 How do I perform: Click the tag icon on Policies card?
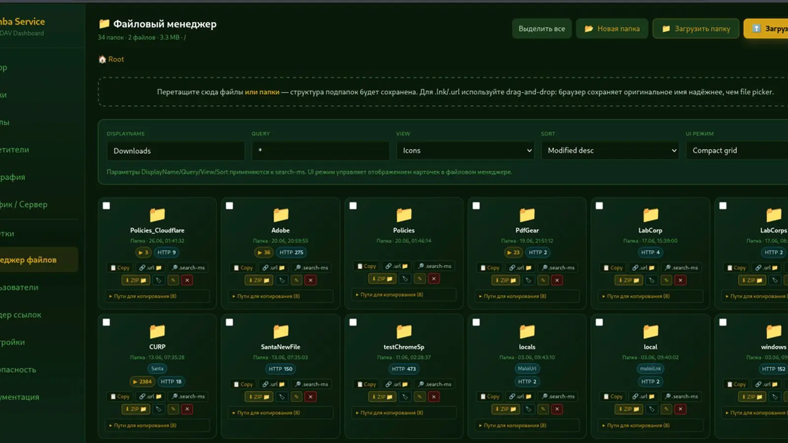405,279
